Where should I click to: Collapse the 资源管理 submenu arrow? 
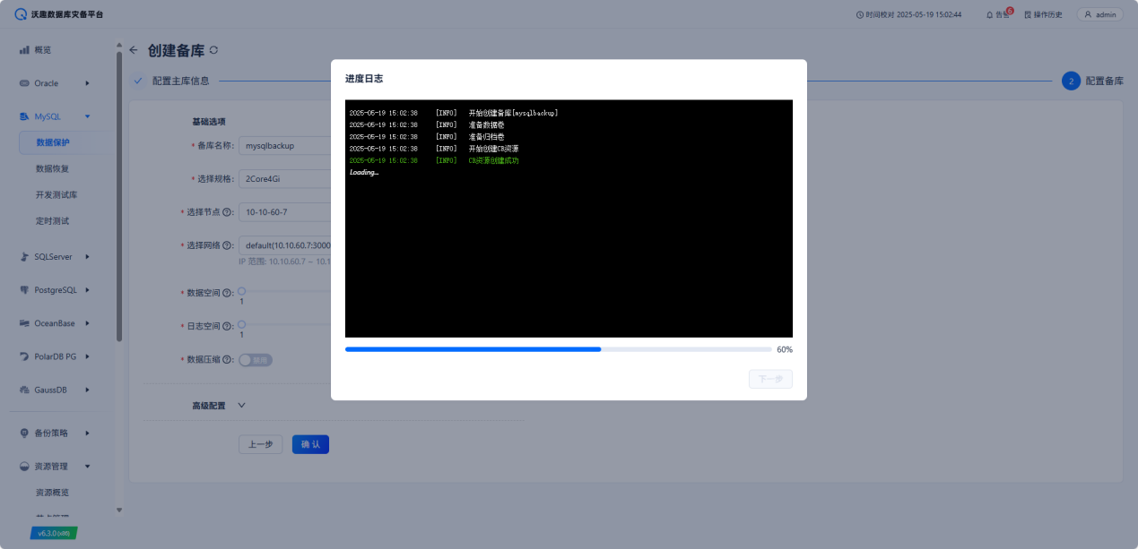[87, 467]
